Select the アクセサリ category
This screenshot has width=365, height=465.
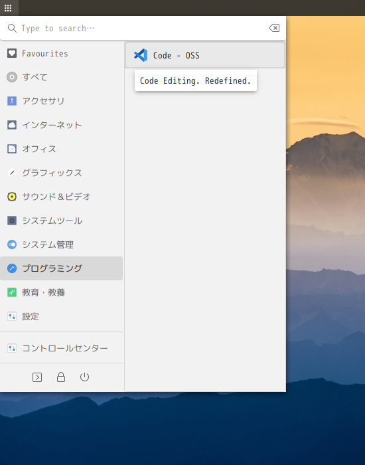(x=61, y=101)
